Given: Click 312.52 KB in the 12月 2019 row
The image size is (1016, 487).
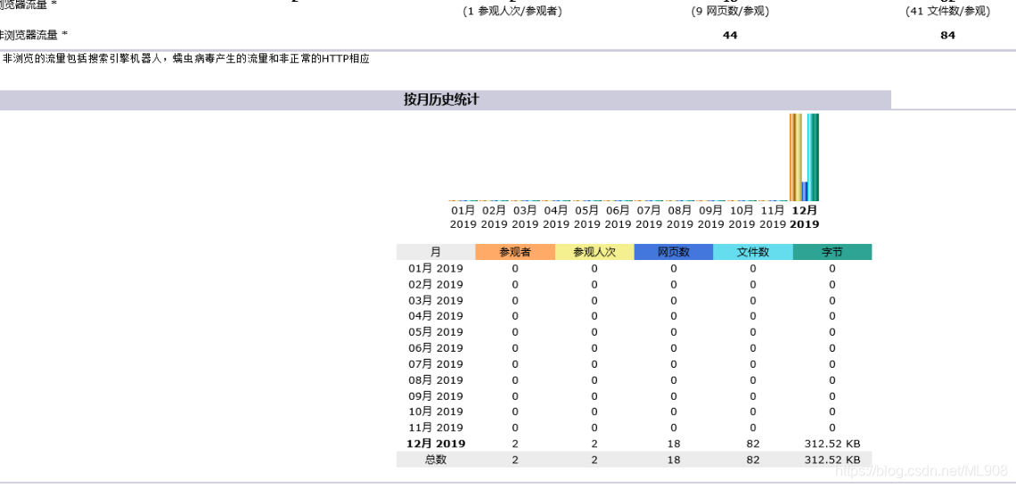Looking at the screenshot, I should click(832, 443).
